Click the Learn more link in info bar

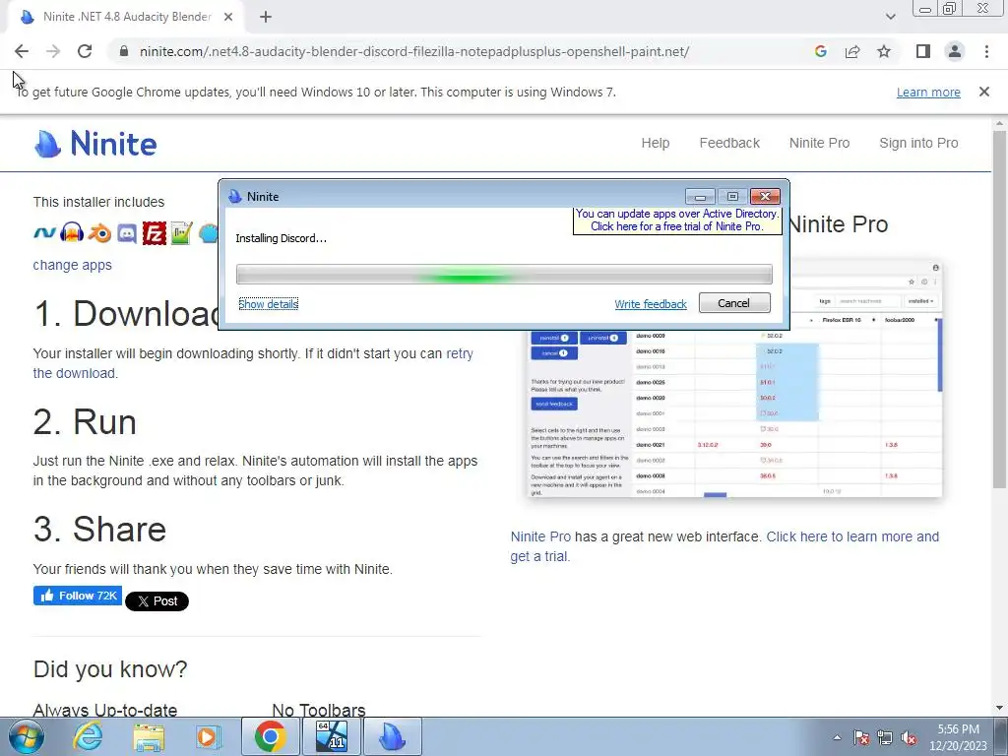click(928, 92)
